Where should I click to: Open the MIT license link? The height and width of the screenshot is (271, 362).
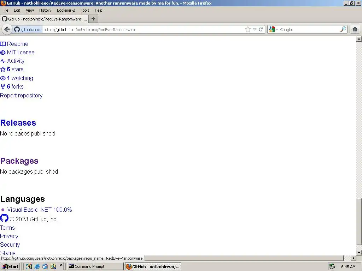click(21, 52)
